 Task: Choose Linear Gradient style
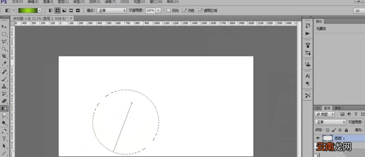(51, 11)
